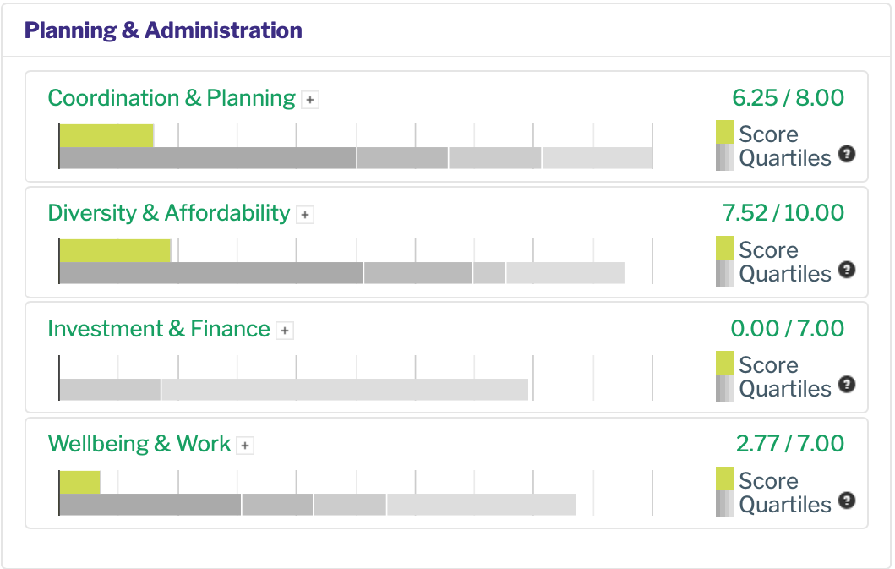Click the Score legend swatch for Investment & Finance
The height and width of the screenshot is (569, 895).
coord(723,364)
